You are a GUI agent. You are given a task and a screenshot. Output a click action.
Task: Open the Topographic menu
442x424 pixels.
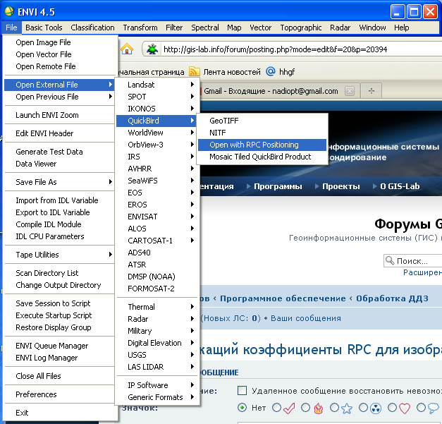(301, 28)
